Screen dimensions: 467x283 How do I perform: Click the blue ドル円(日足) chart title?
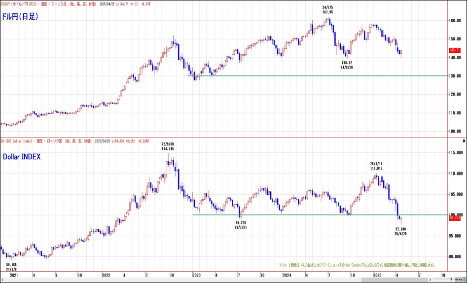pyautogui.click(x=20, y=16)
